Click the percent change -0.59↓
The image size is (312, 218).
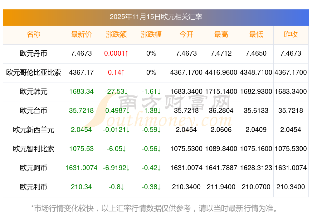click(151, 130)
